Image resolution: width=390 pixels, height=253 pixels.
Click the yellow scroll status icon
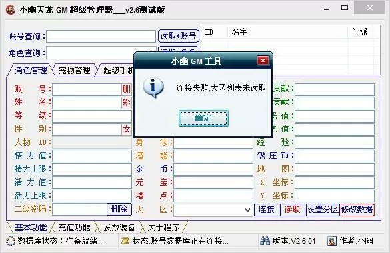(x=125, y=241)
